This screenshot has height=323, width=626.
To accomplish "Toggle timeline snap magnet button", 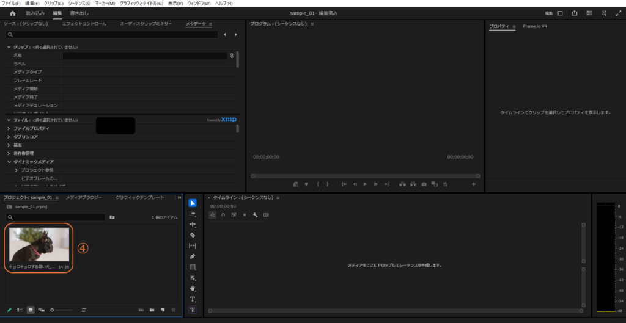I will point(223,215).
